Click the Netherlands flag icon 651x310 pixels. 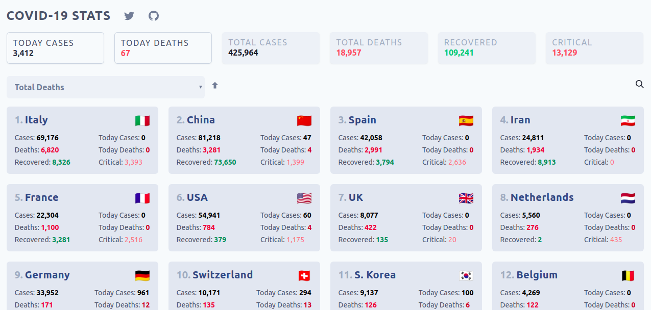[x=628, y=198]
